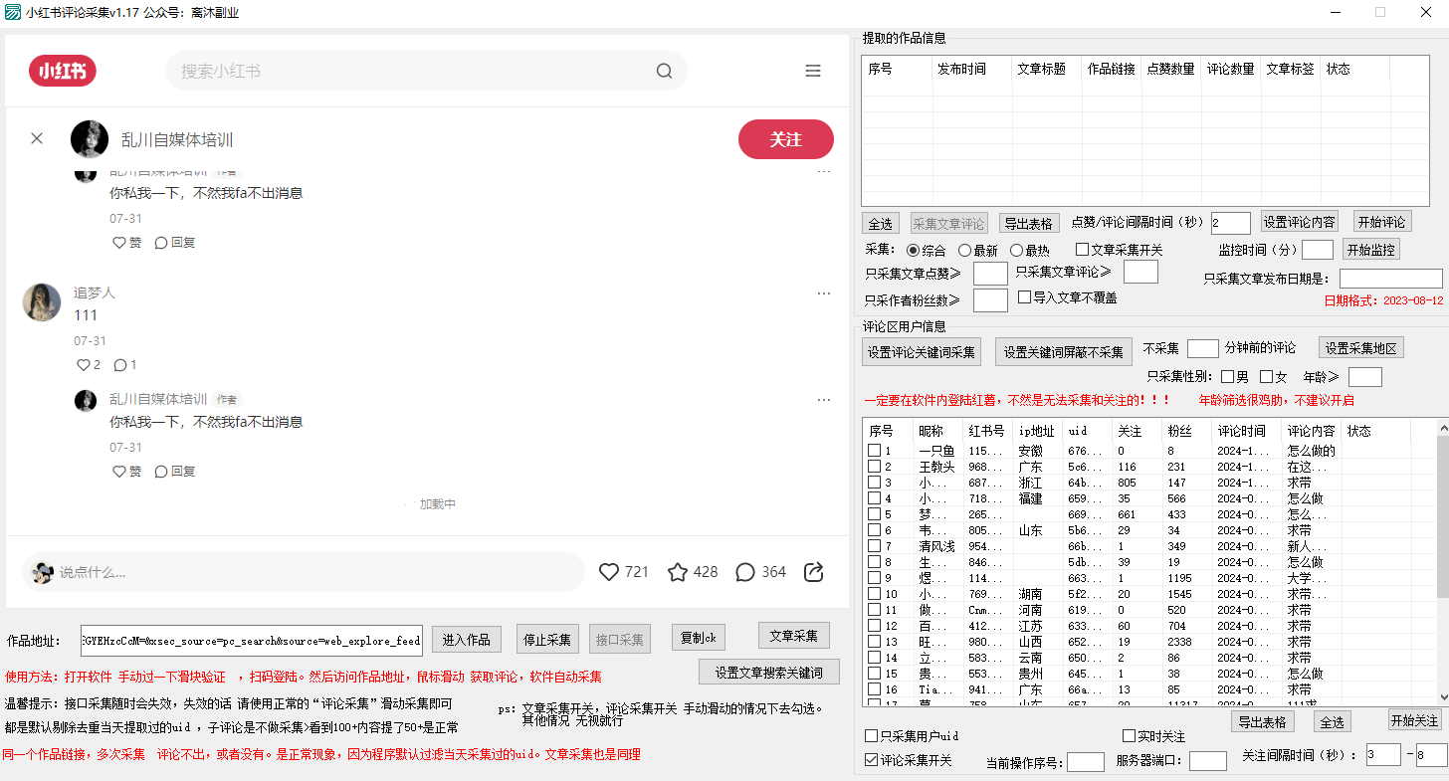Uncheck the 评论采集开关 checkbox
1449x781 pixels.
[872, 761]
